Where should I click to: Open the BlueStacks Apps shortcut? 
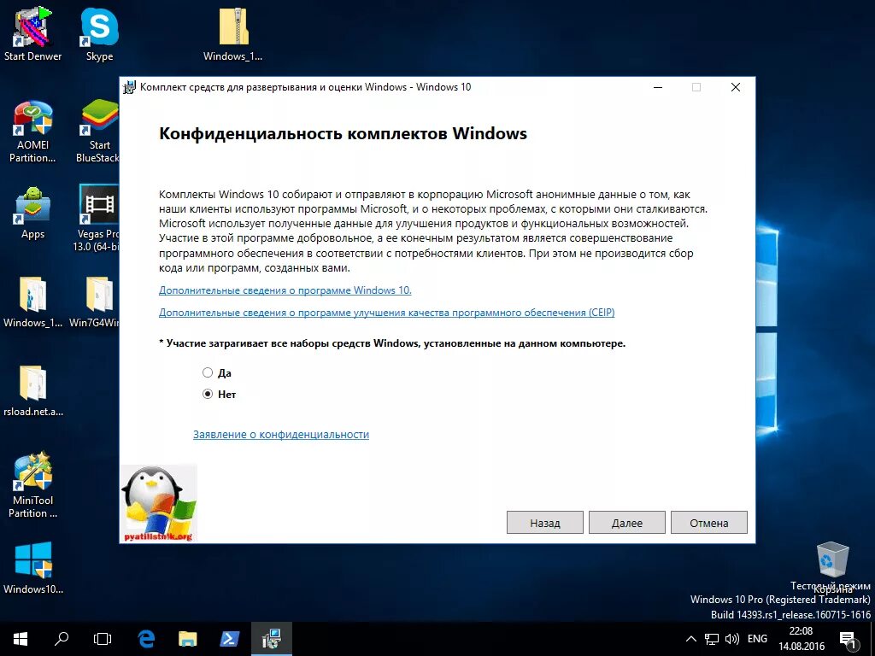pyautogui.click(x=33, y=214)
